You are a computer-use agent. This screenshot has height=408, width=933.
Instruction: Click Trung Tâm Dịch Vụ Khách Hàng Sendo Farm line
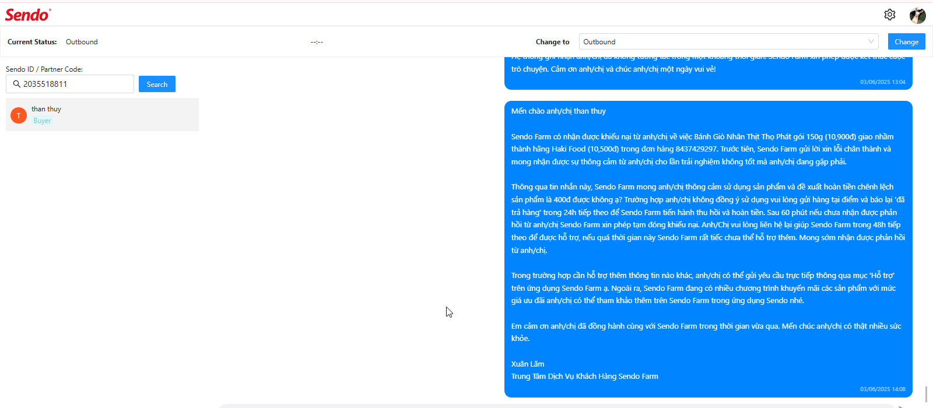[585, 376]
